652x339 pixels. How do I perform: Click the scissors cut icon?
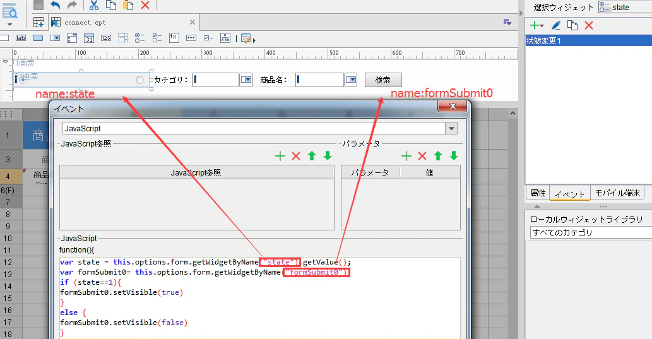[x=94, y=5]
